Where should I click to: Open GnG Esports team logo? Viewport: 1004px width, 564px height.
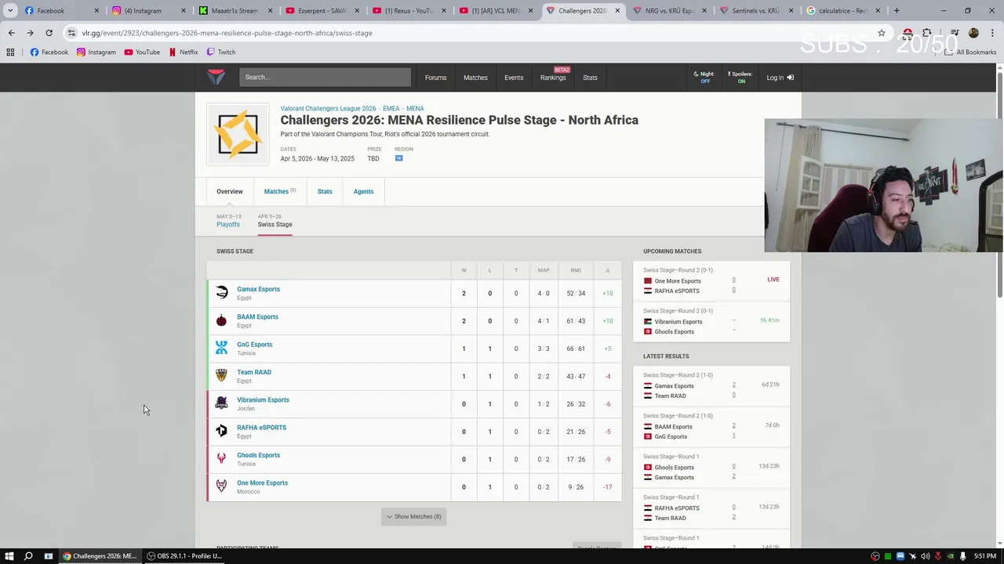[x=221, y=349]
